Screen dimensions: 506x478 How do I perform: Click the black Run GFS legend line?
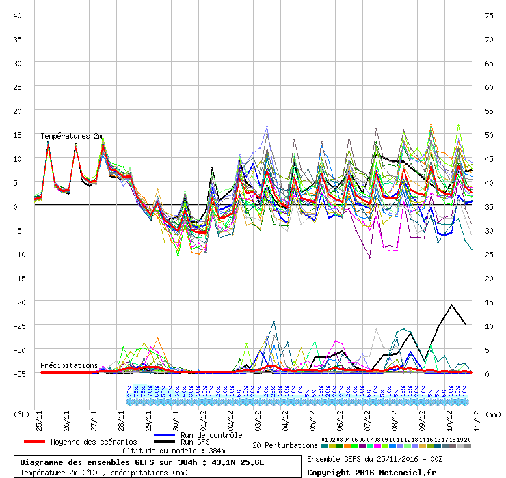[x=165, y=442]
